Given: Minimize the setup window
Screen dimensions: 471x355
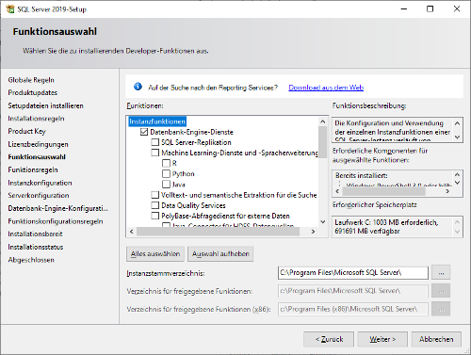Looking at the screenshot, I should pos(404,8).
